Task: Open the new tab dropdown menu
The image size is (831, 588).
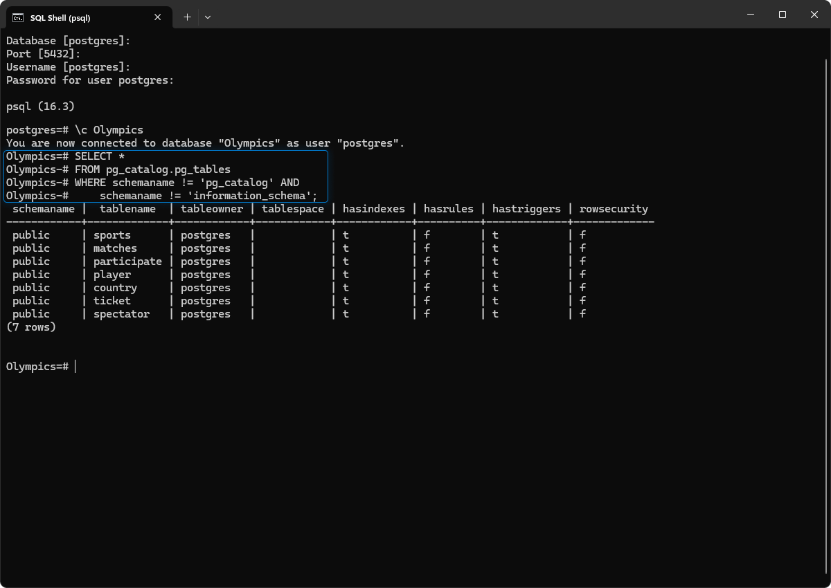Action: (208, 17)
